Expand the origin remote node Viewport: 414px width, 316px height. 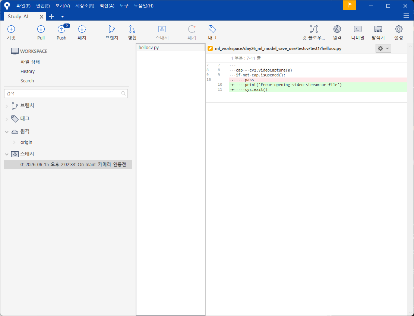(14, 142)
